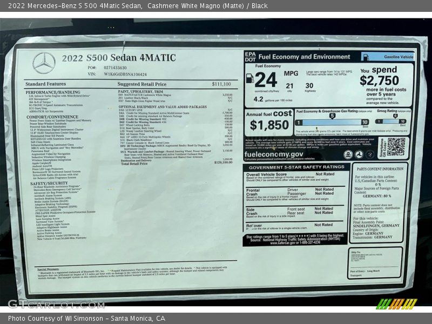
Task: Click the "PARTS CONTENT INFORMATION" heading
Action: [x=380, y=169]
